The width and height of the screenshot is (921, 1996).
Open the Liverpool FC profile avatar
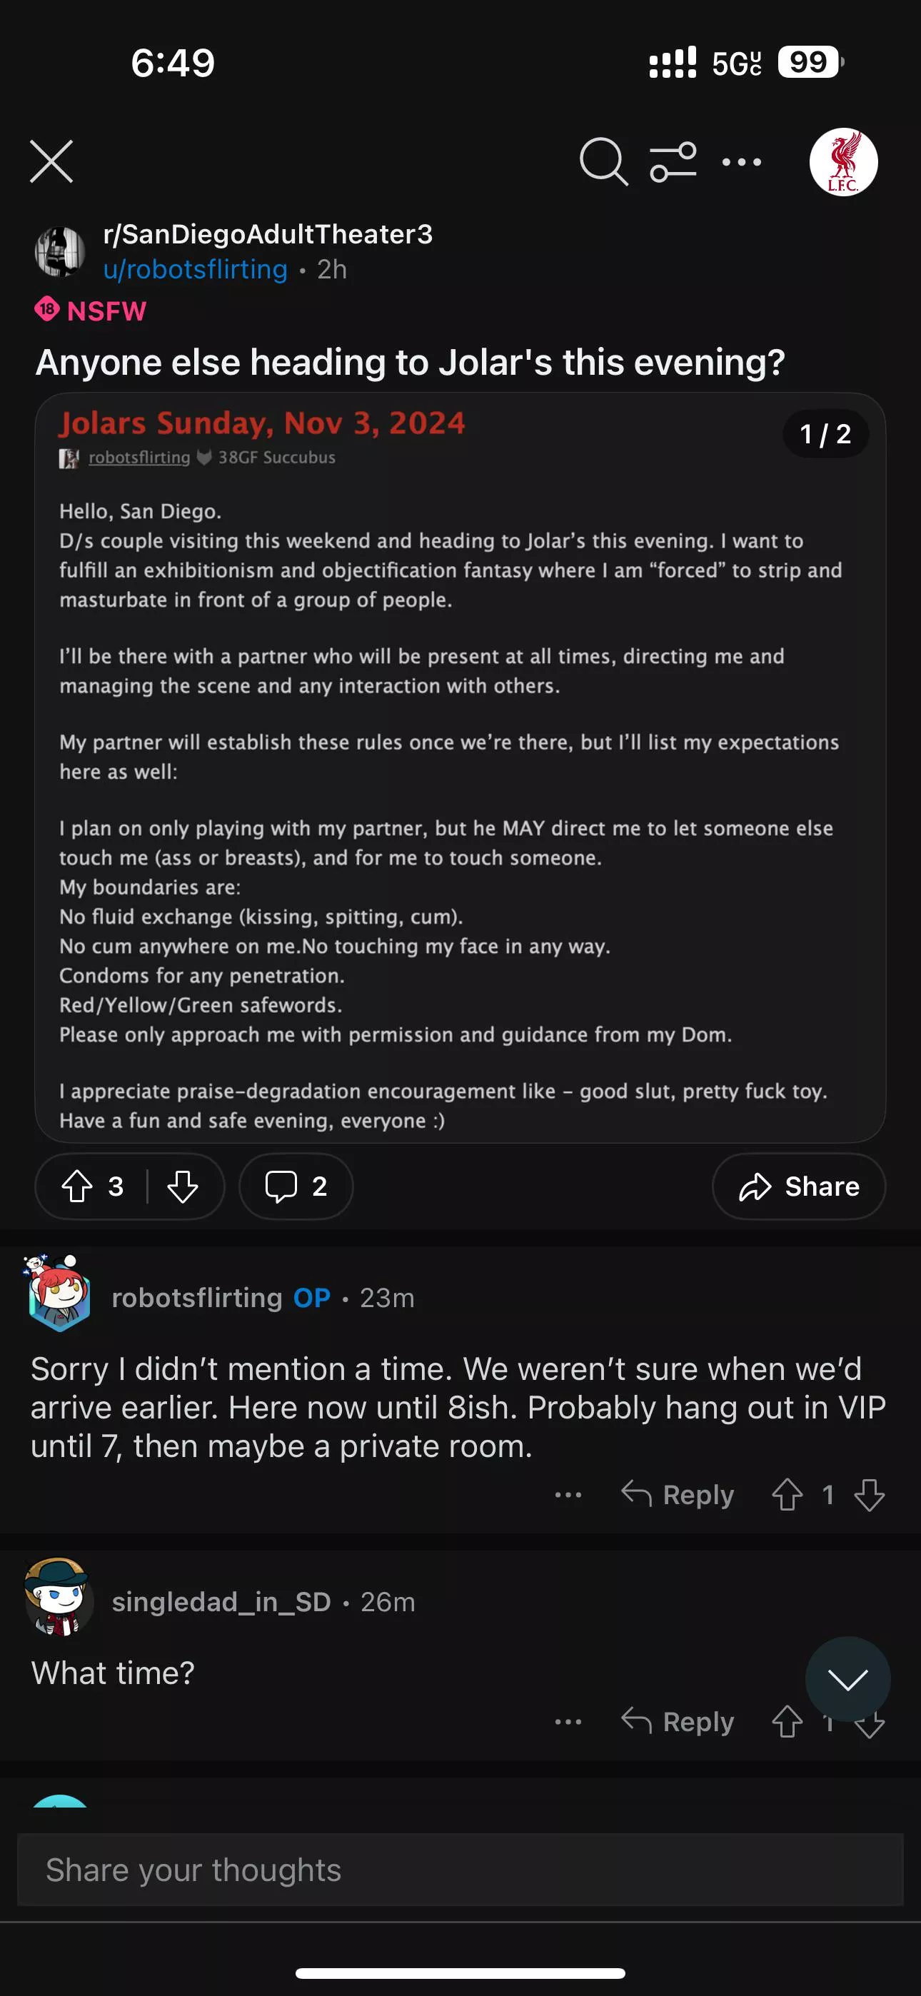(x=842, y=161)
